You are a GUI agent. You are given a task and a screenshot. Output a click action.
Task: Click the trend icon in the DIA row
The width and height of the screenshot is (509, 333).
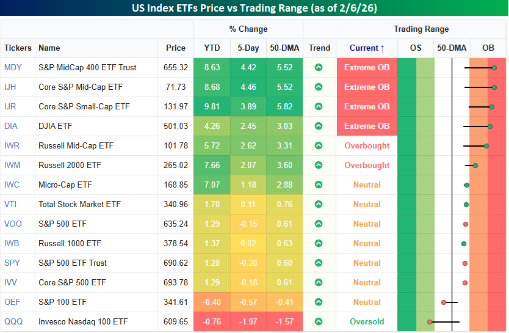(x=319, y=126)
